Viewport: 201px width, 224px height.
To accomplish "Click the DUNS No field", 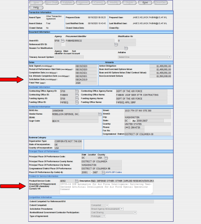I will tap(66, 111).
